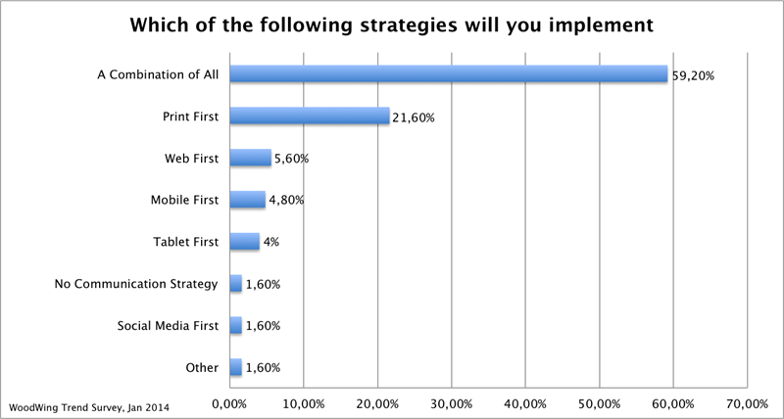The width and height of the screenshot is (784, 419).
Task: Click the No Communication Strategy bar
Action: pyautogui.click(x=235, y=284)
